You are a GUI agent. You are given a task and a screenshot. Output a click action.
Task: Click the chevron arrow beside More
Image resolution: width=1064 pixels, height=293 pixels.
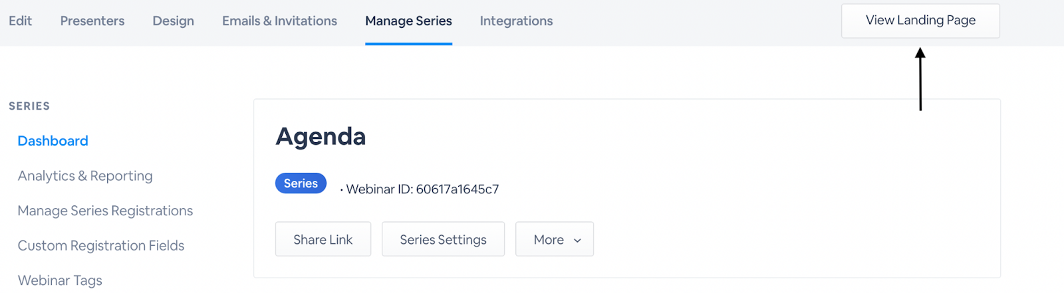[577, 241]
